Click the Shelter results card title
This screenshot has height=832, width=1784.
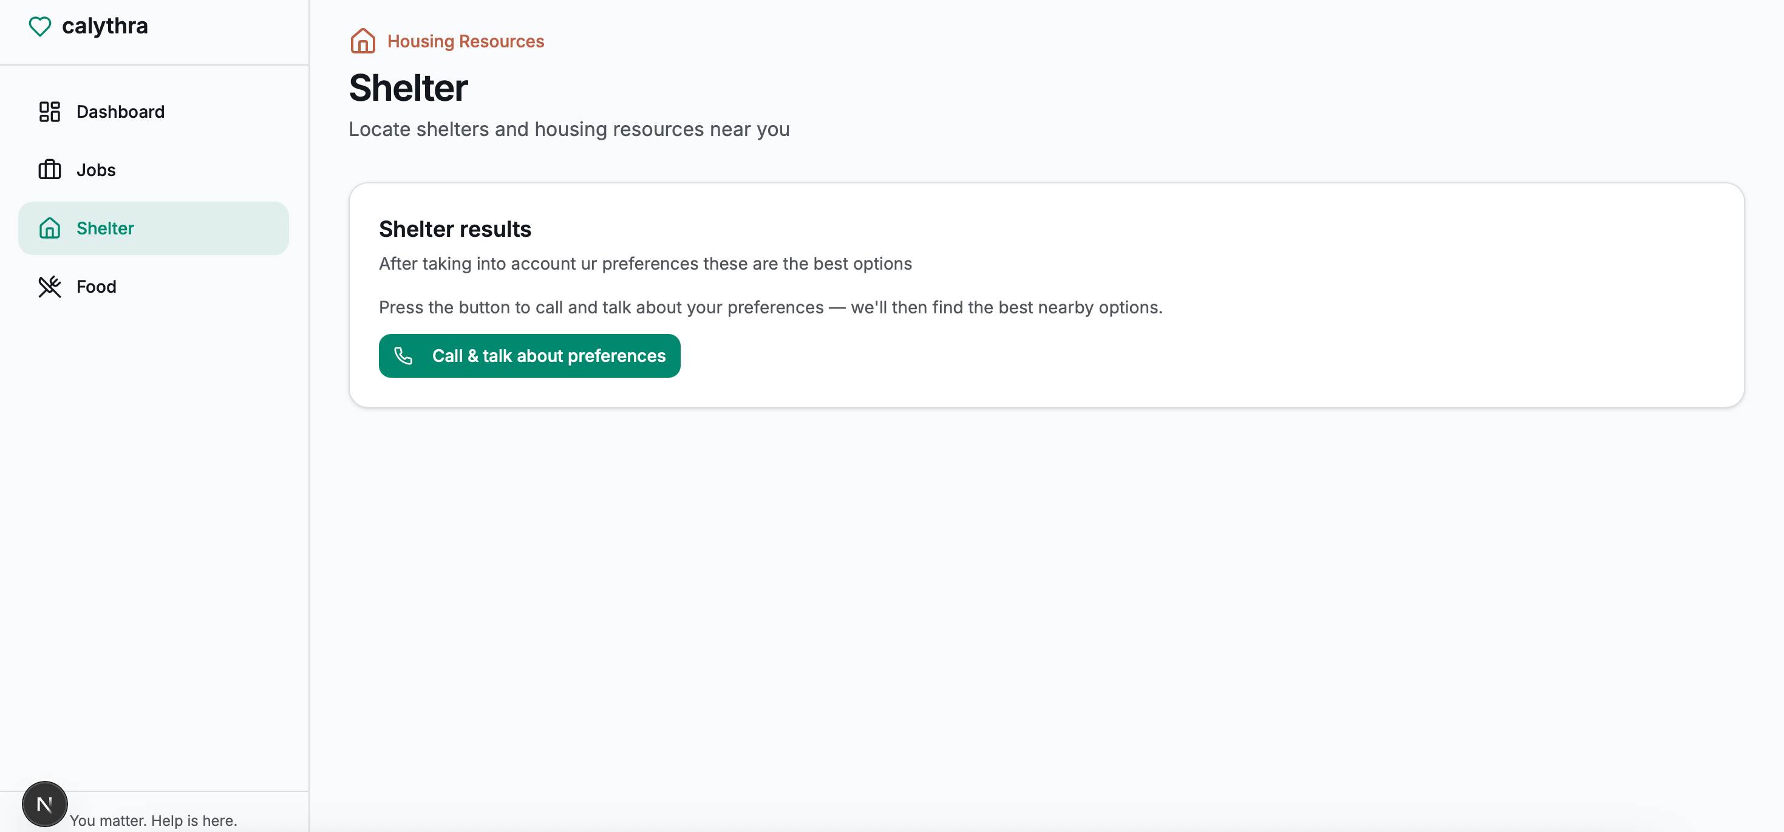[x=454, y=228]
